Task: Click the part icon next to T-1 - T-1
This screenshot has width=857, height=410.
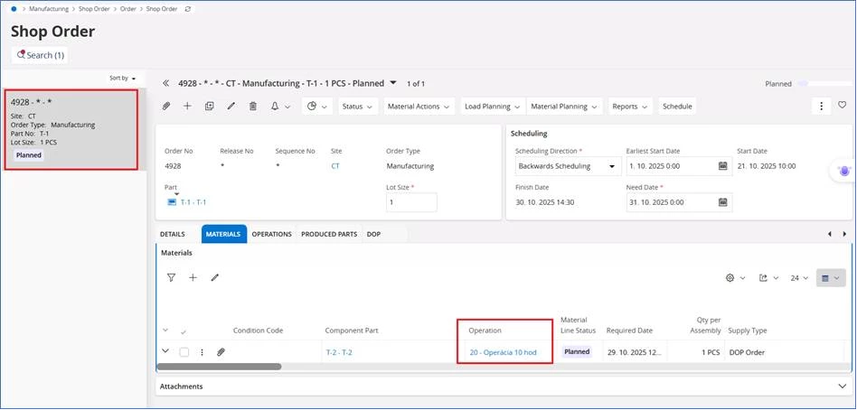Action: (x=171, y=202)
